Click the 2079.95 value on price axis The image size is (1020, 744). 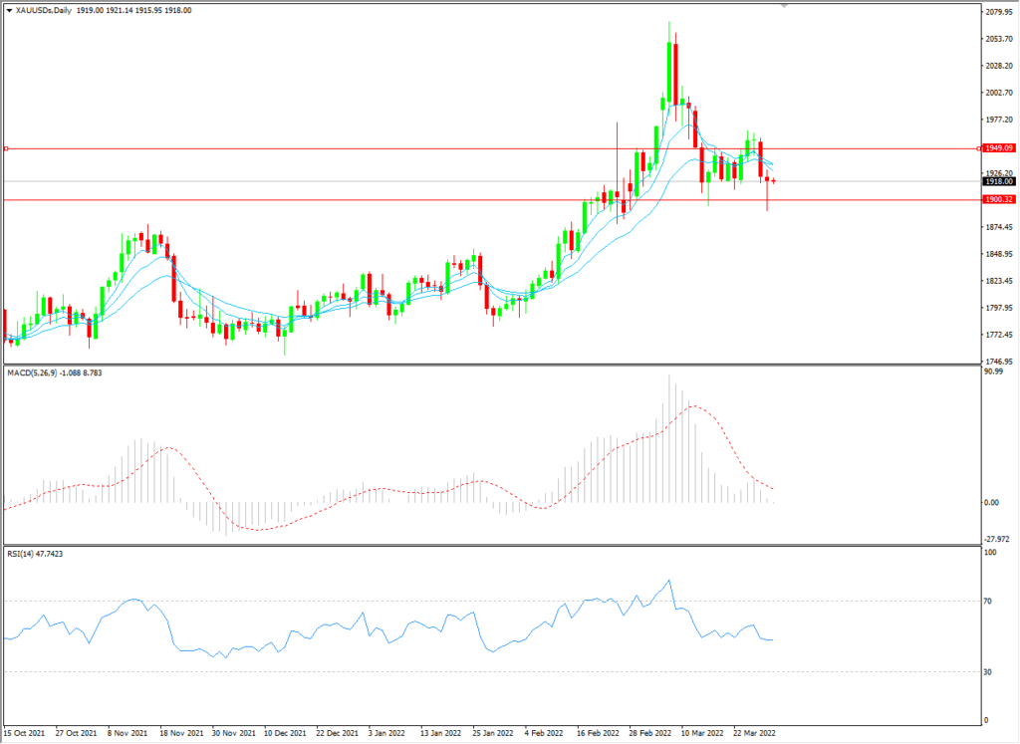(997, 13)
